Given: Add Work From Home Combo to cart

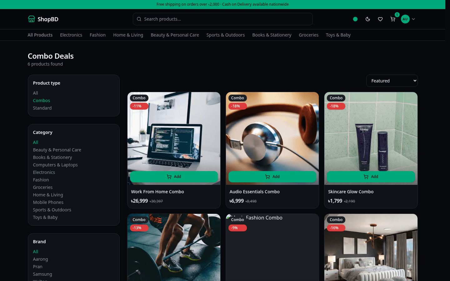Looking at the screenshot, I should [x=174, y=177].
